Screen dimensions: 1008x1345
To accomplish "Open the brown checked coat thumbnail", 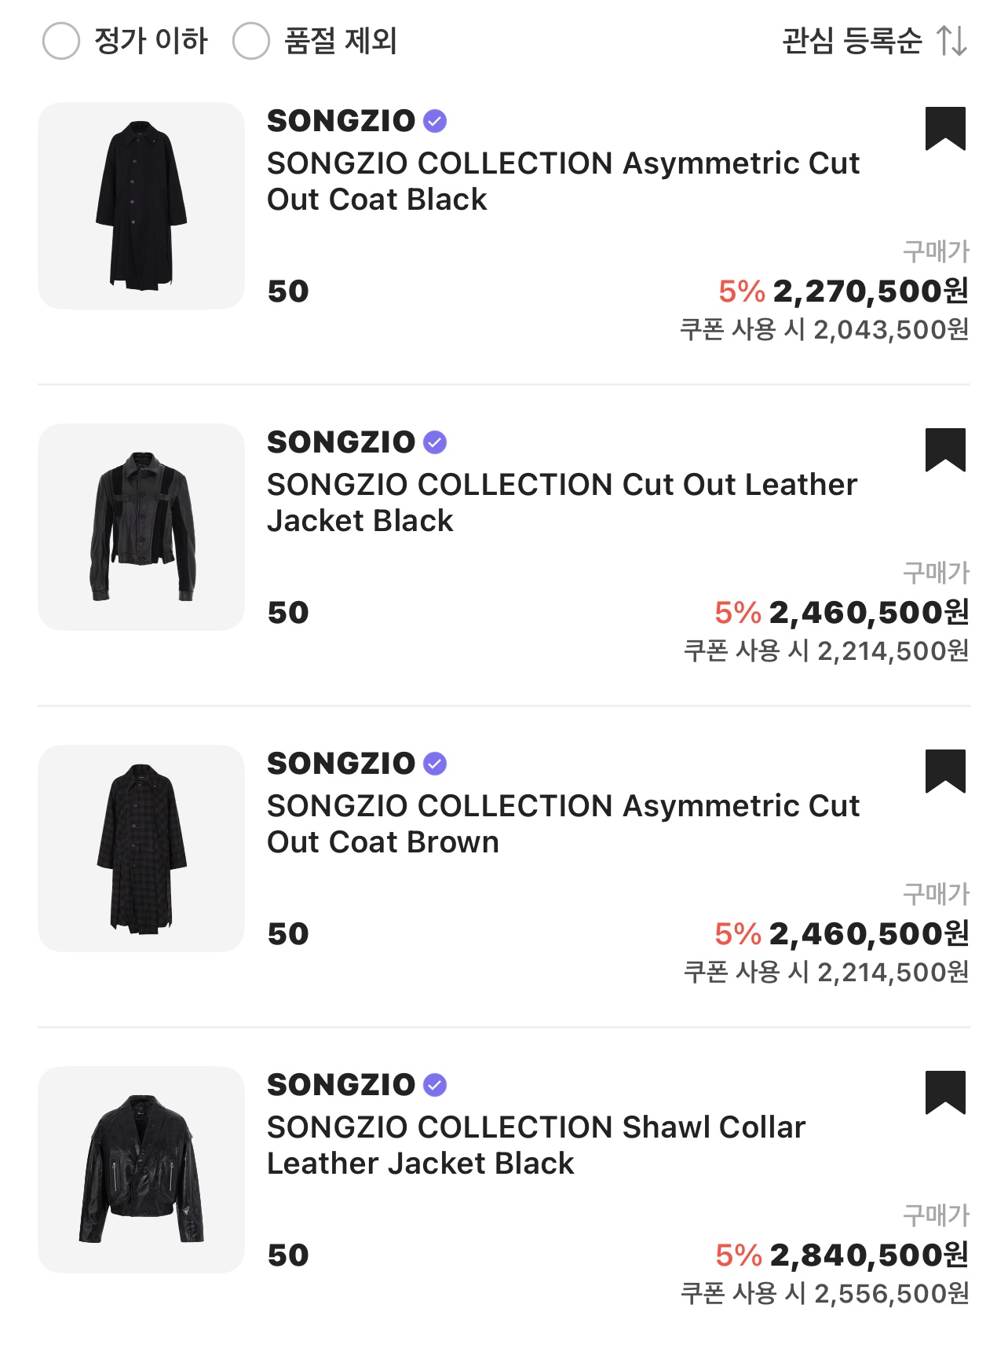I will (141, 848).
